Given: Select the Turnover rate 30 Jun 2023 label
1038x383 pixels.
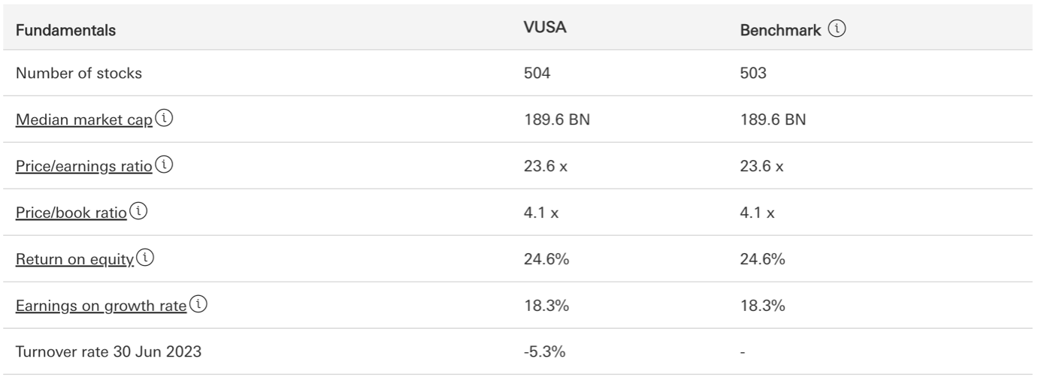Looking at the screenshot, I should 108,351.
